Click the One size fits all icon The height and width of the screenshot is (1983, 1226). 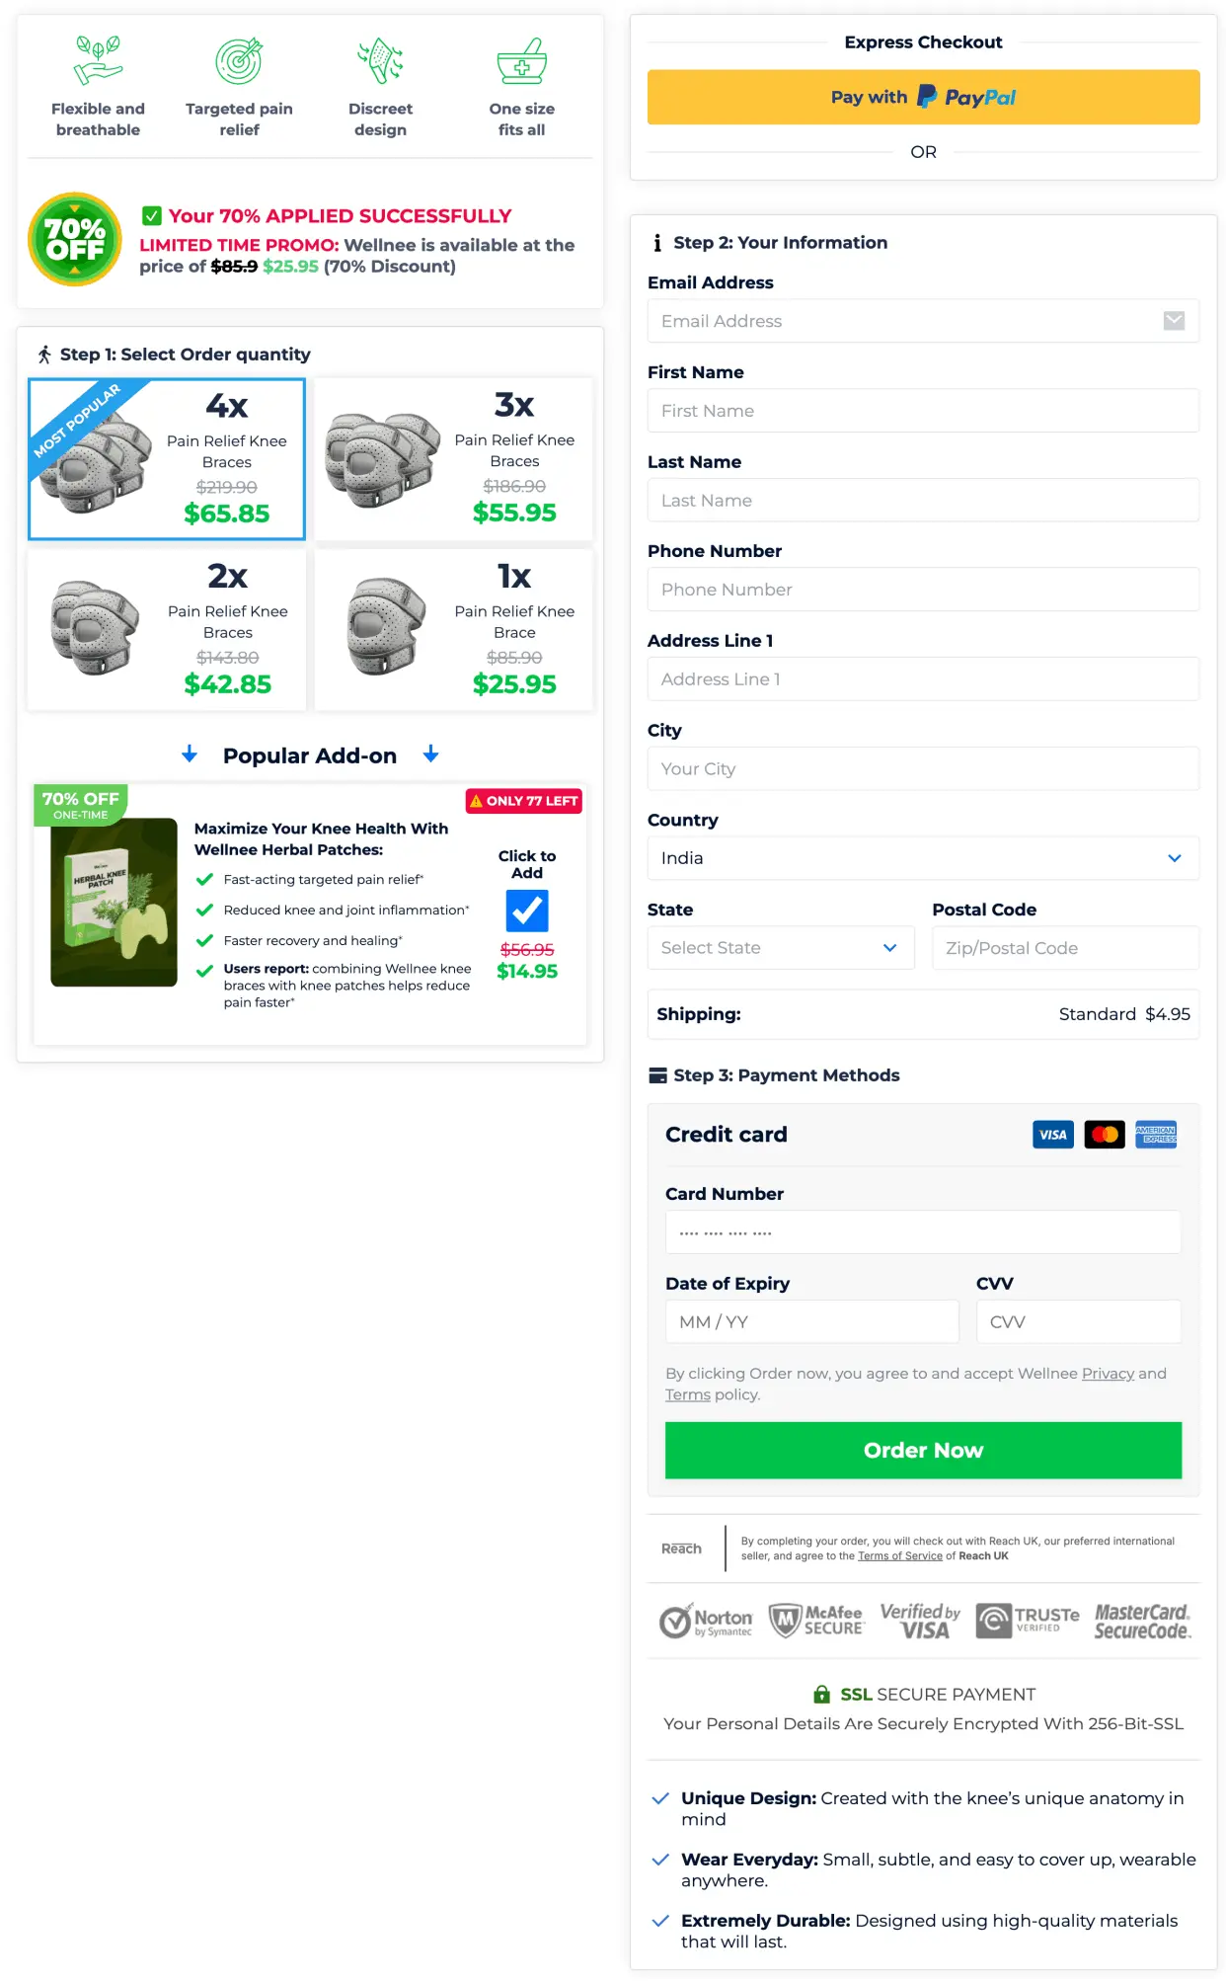(521, 60)
